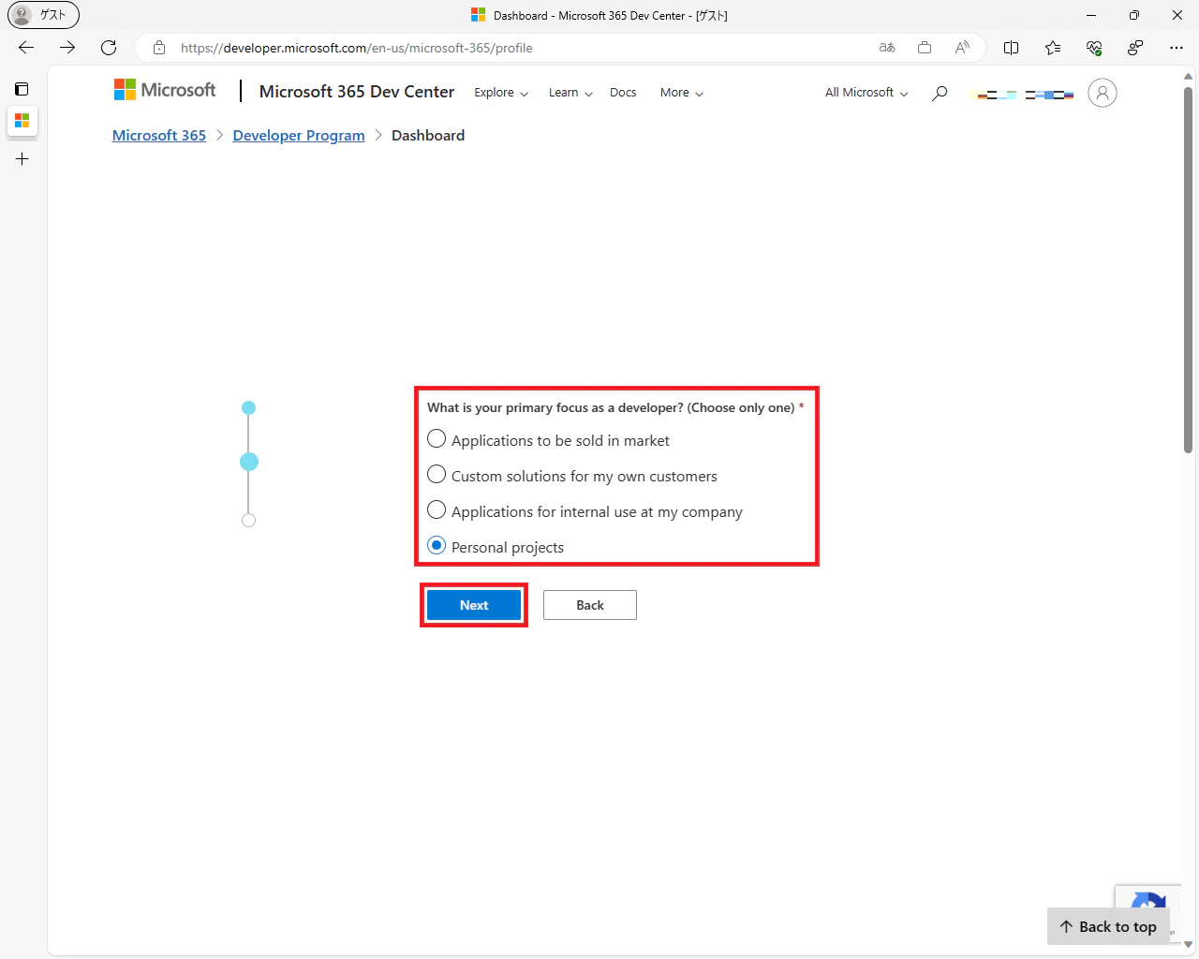Screen dimensions: 1199x959
Task: Open the browser Settings and more menu
Action: point(1177,48)
